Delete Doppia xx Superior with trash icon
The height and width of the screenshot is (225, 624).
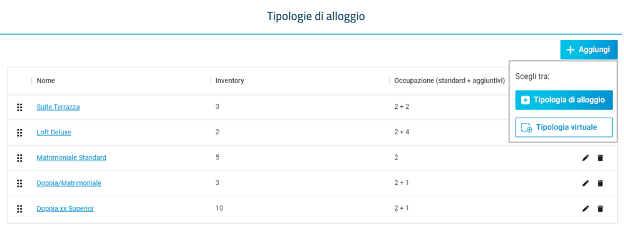click(601, 208)
